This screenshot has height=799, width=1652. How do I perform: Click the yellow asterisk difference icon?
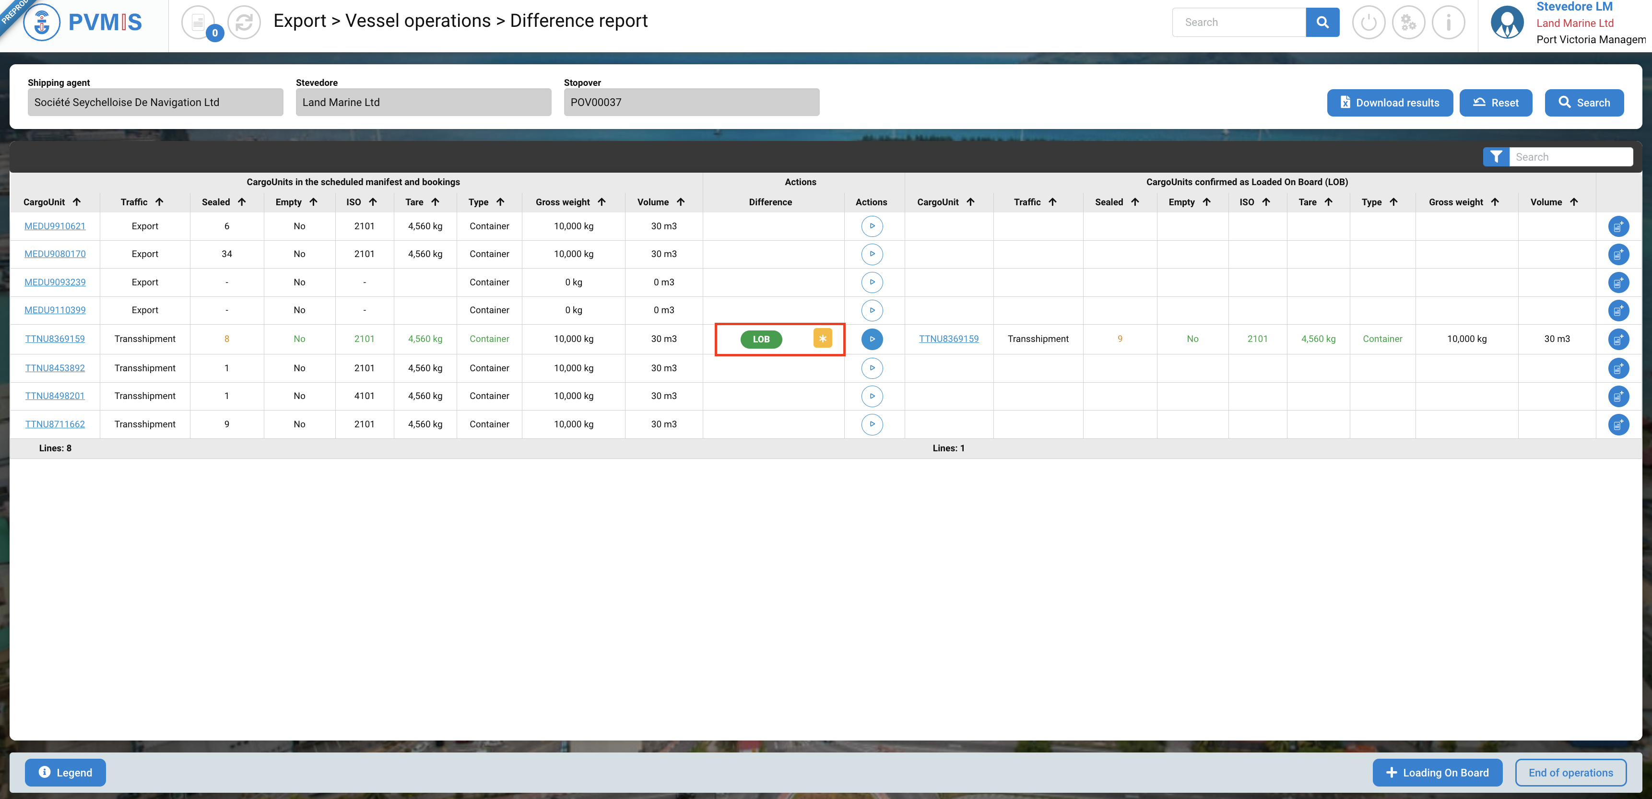tap(822, 339)
